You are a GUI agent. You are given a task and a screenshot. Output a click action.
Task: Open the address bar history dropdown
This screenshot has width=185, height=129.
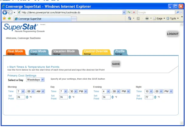[x=124, y=13]
